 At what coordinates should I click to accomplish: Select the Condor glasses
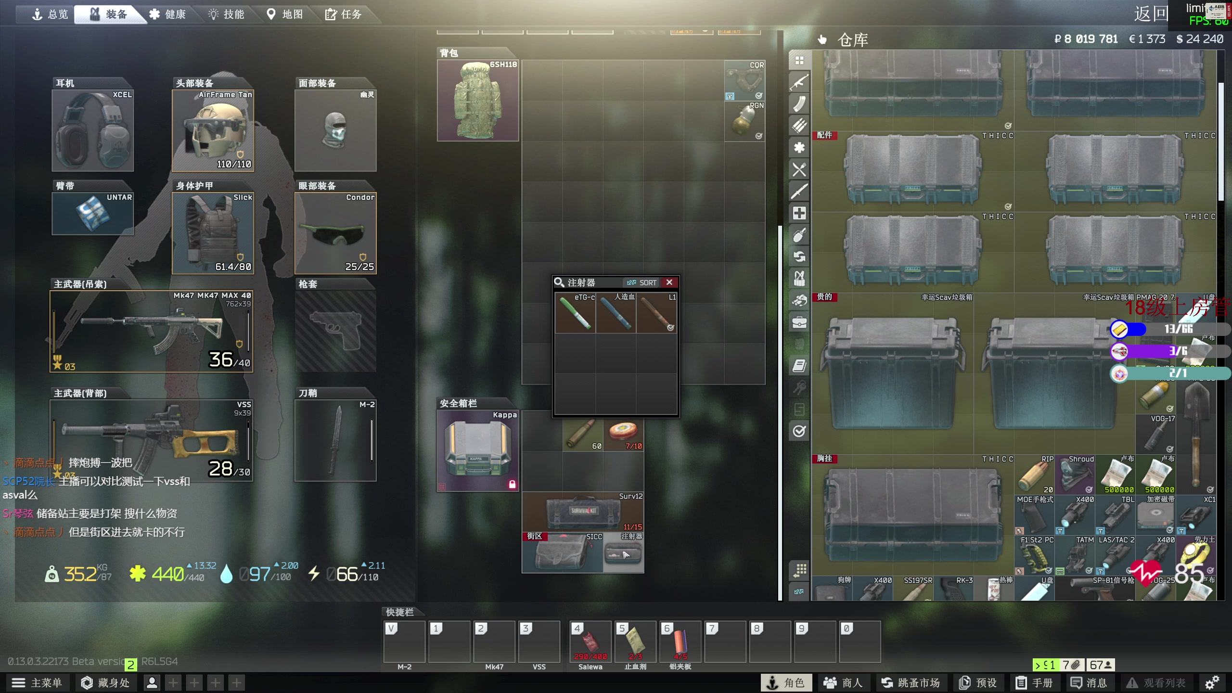335,233
